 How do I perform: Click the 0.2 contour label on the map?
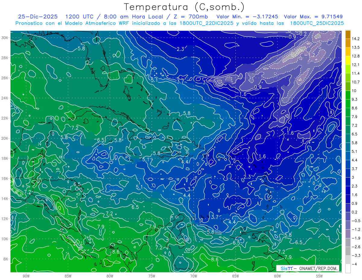(x=303, y=34)
